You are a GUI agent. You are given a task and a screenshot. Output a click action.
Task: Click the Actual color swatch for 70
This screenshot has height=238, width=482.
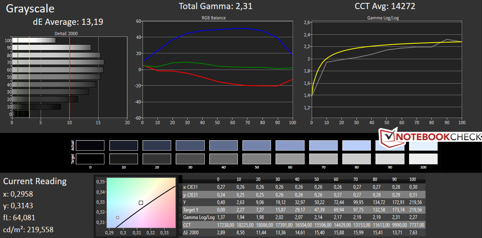point(323,146)
